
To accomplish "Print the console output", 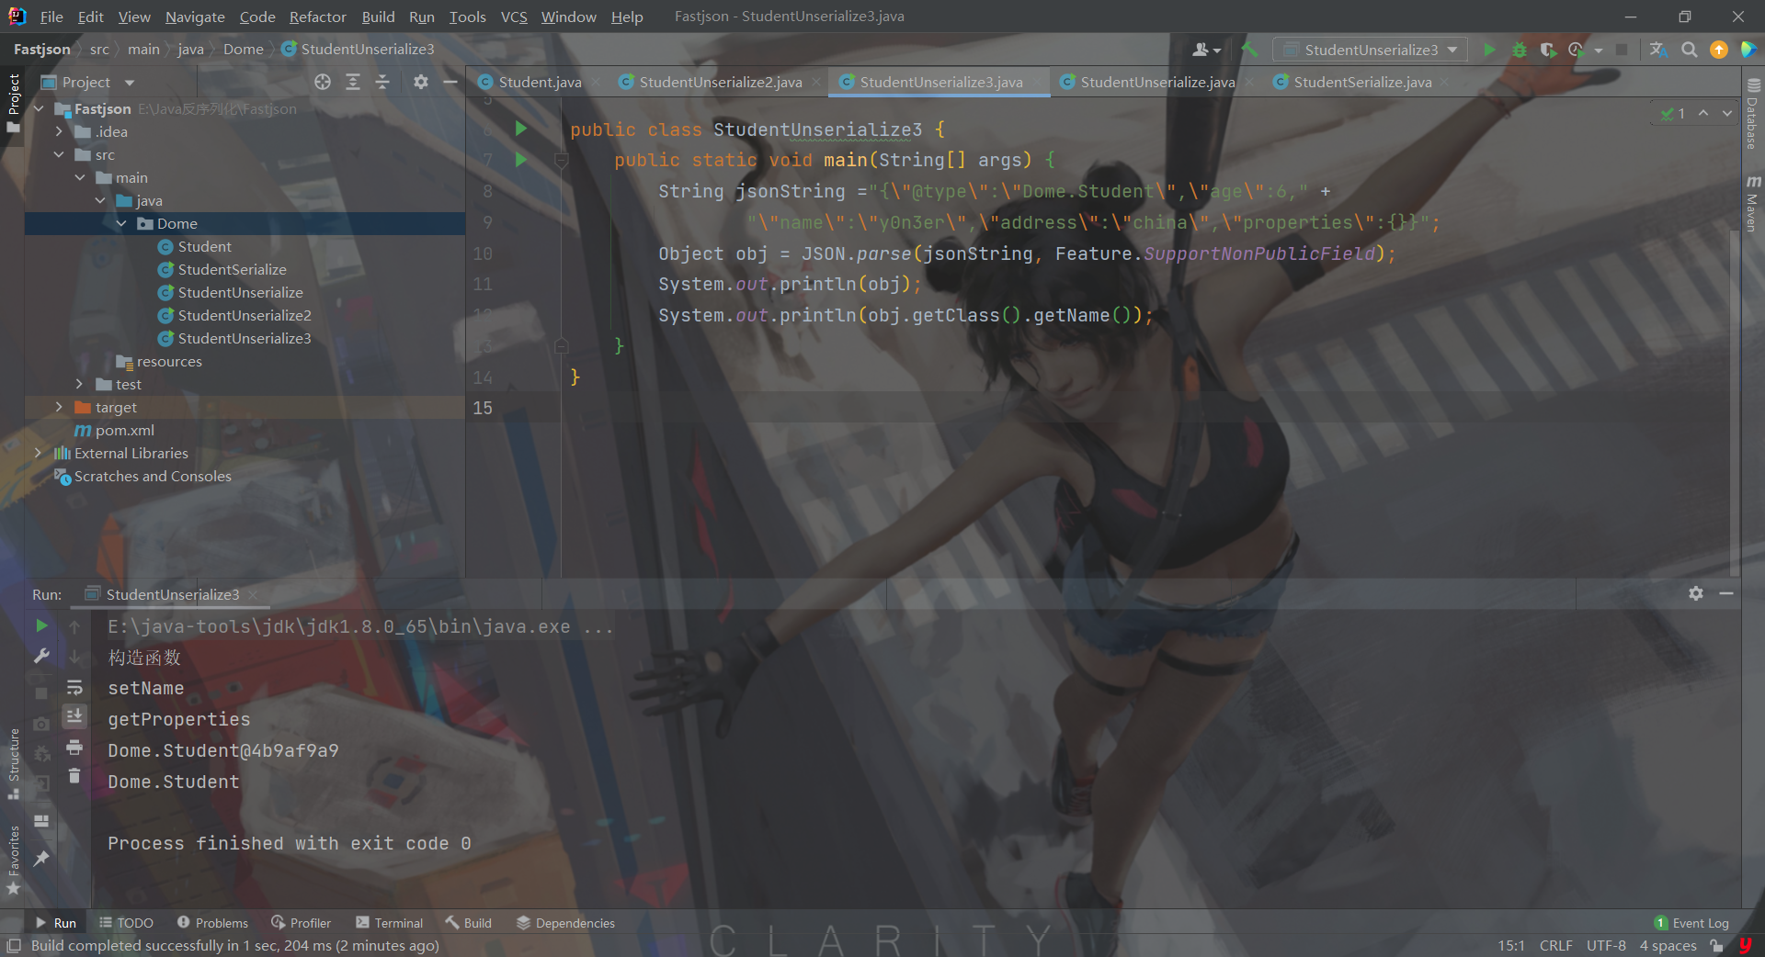I will tap(74, 747).
